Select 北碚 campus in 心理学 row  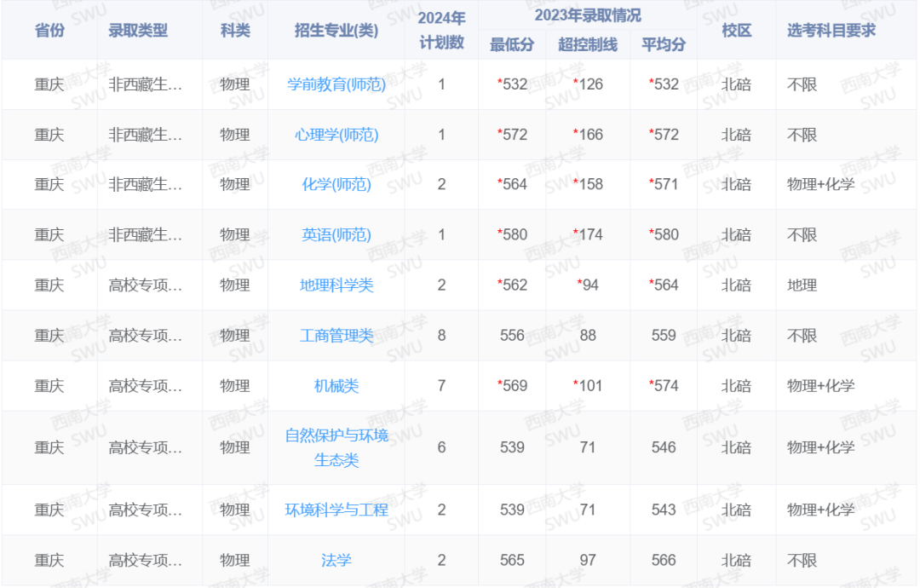pos(736,135)
